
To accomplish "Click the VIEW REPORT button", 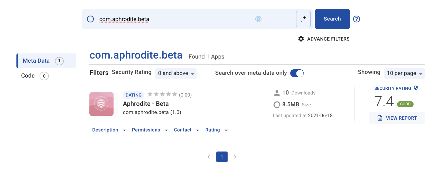I will pyautogui.click(x=397, y=118).
